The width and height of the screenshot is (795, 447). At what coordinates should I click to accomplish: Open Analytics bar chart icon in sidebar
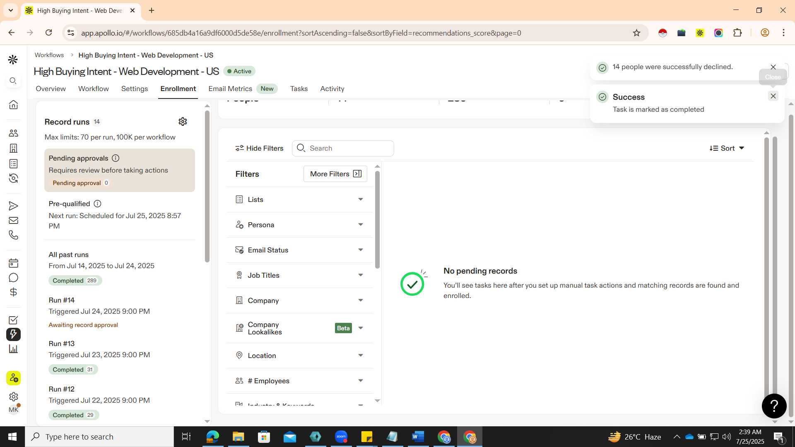[x=13, y=349]
